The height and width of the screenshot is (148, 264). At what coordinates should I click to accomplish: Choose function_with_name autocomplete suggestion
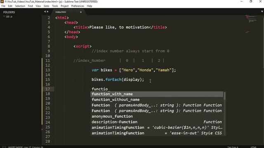click(x=157, y=94)
